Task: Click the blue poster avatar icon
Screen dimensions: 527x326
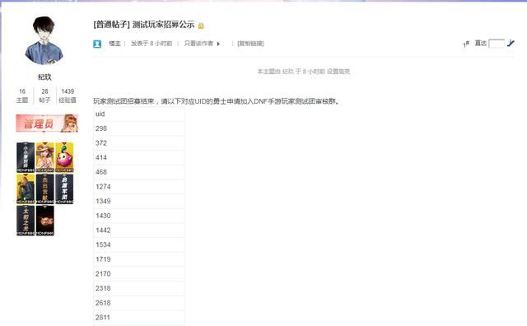Action: (97, 44)
